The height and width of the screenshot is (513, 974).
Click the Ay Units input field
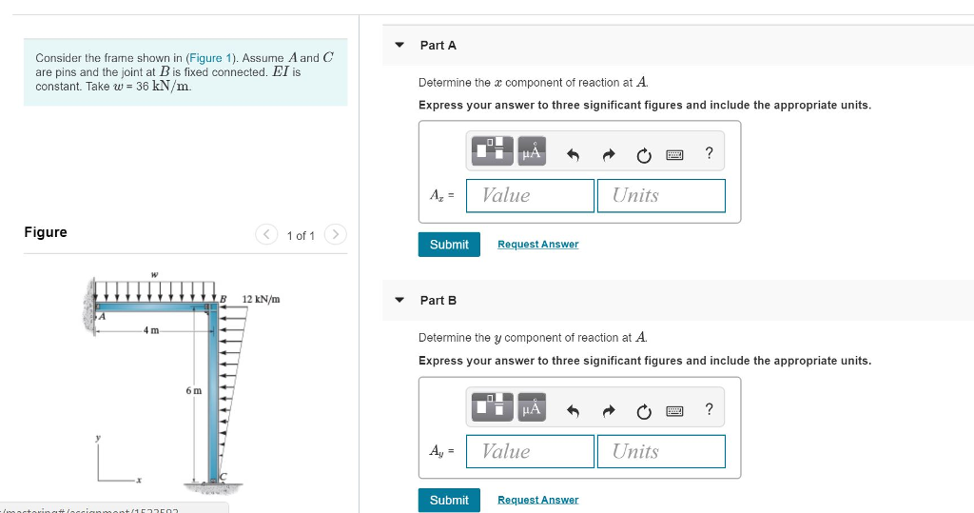coord(662,451)
